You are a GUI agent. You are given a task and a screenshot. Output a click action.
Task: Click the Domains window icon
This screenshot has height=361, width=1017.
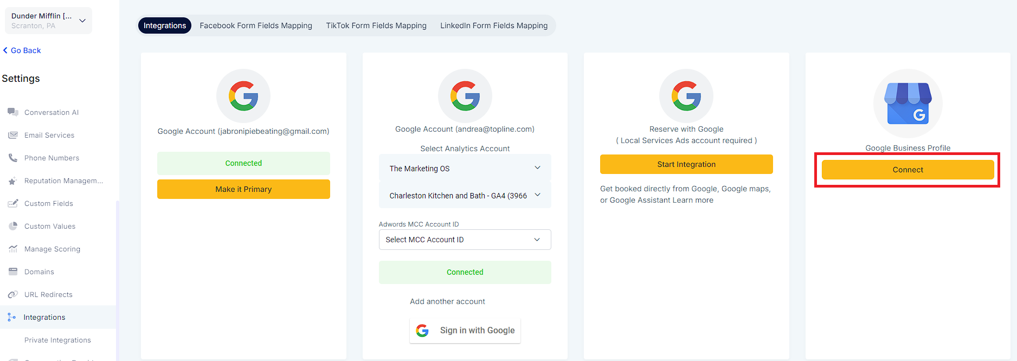13,272
